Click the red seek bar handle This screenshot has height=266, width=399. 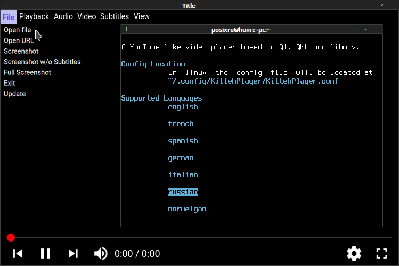[x=11, y=238]
